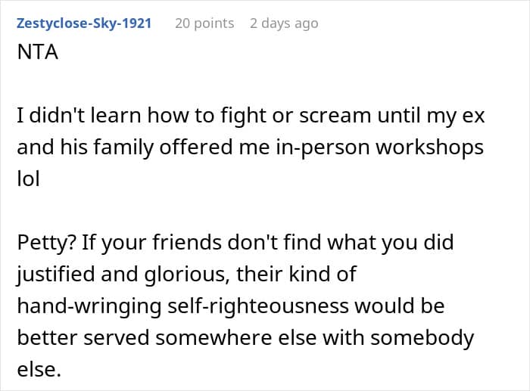This screenshot has height=391, width=530.
Task: Click the words "scream until my ex"
Action: pyautogui.click(x=392, y=116)
